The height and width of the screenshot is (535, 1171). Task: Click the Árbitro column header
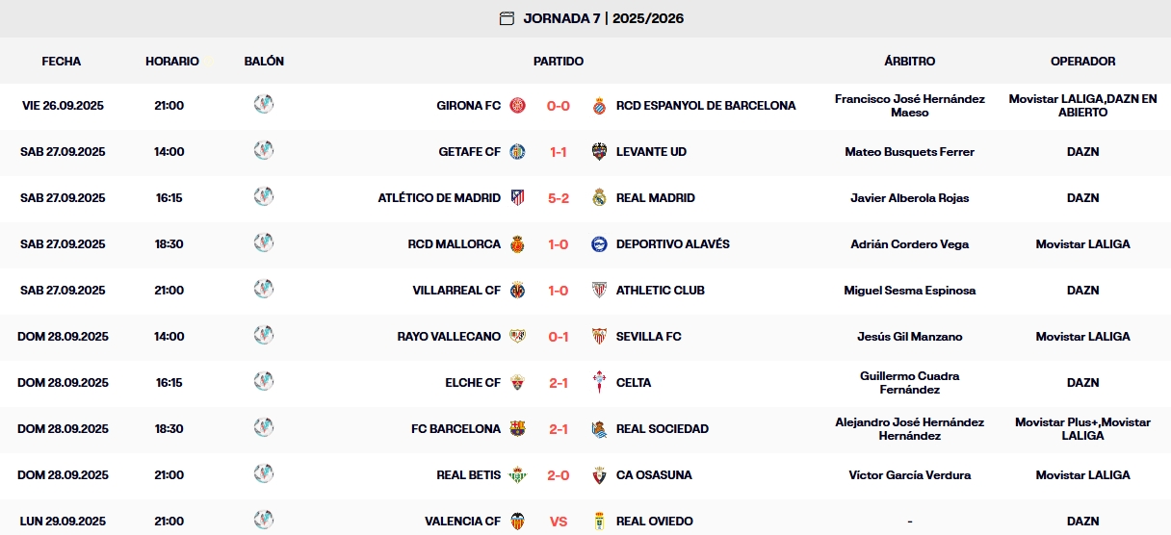(909, 61)
